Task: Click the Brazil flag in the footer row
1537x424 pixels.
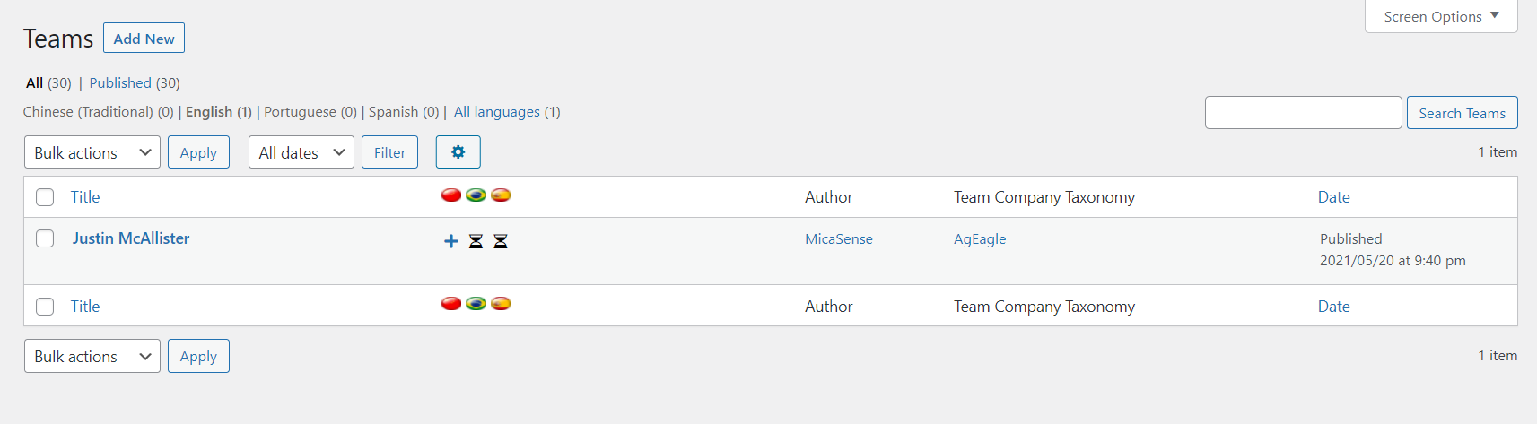Action: (x=476, y=304)
